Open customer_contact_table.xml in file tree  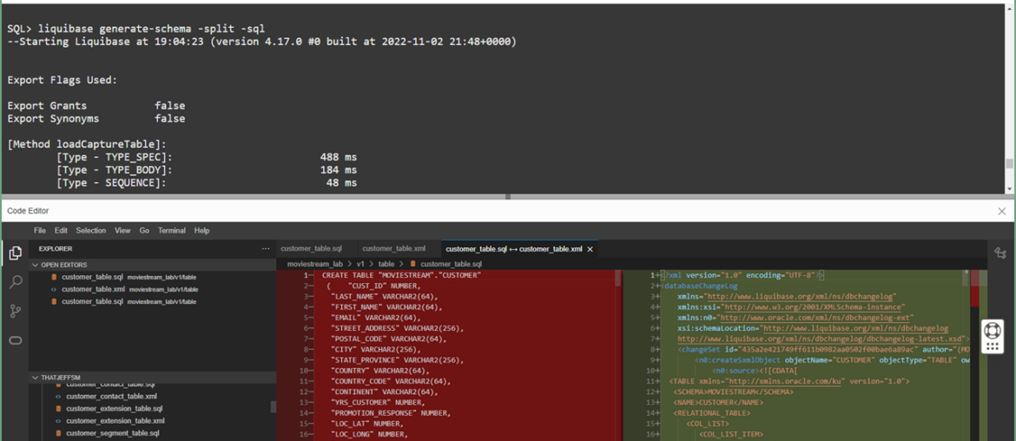[111, 397]
